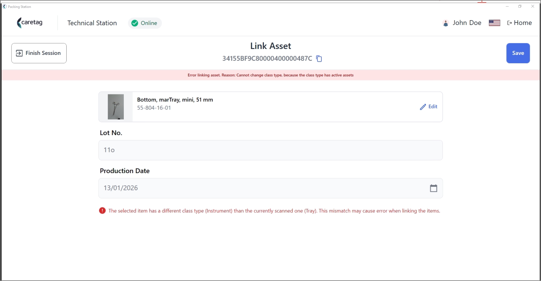Click the asset ID text 34155BF9C8...
This screenshot has width=541, height=281.
(267, 58)
